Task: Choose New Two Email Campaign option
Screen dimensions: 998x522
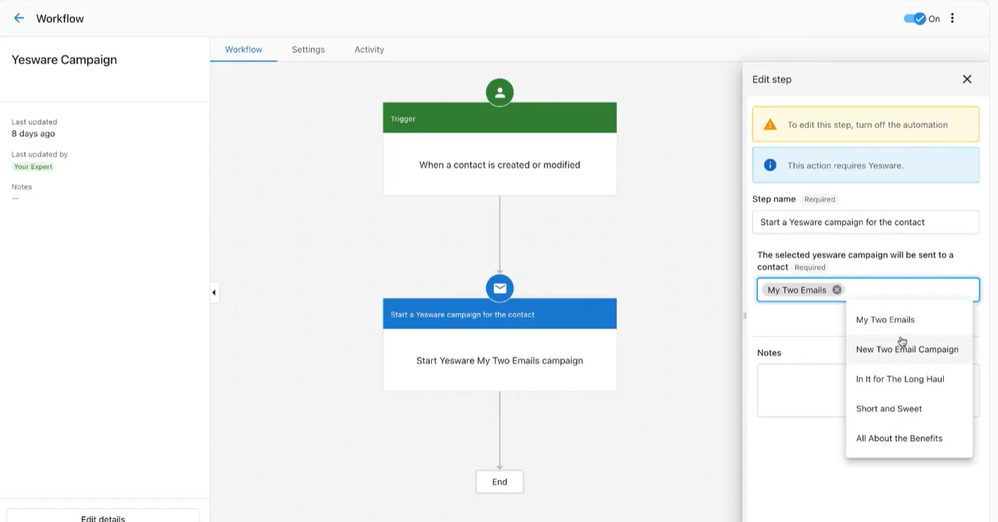Action: [909, 349]
